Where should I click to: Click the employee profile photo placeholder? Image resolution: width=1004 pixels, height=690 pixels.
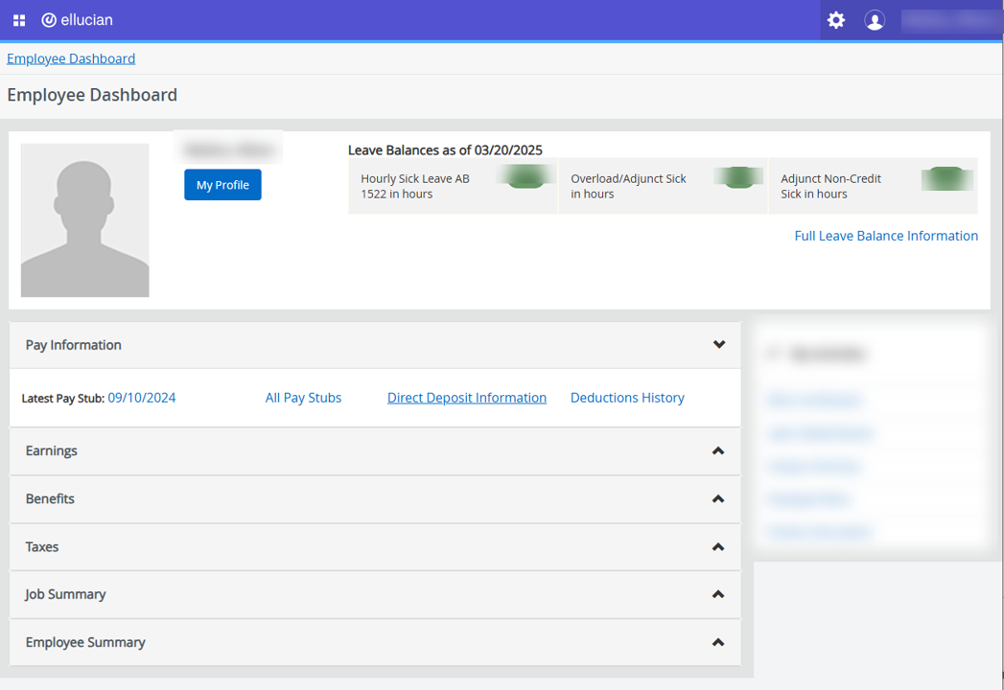point(84,220)
